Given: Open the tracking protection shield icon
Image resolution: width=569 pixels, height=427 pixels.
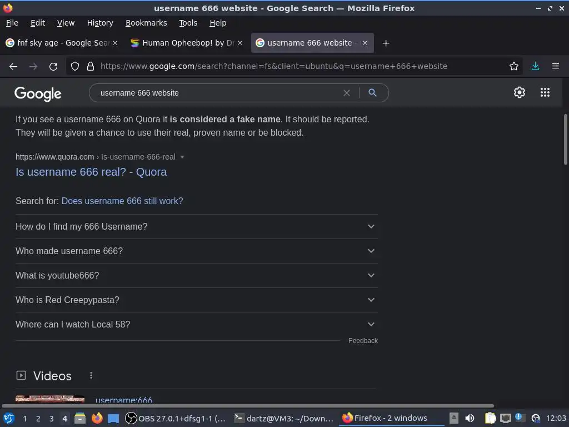Looking at the screenshot, I should click(x=75, y=66).
